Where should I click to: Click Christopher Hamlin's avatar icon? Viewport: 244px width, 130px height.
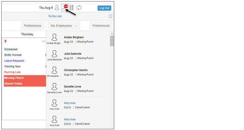pos(54,70)
